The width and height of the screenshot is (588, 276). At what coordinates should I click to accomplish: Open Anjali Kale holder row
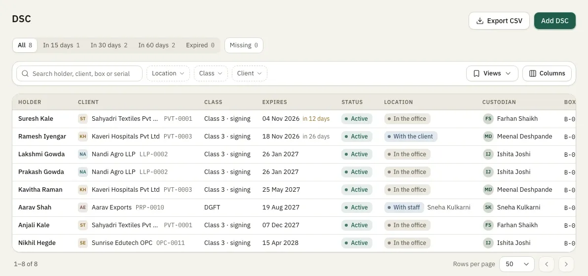(34, 225)
